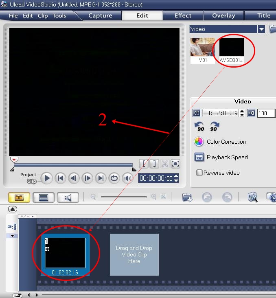Screen dimensions: 276x298
Task: Open Color Correction options
Action: [x=220, y=142]
